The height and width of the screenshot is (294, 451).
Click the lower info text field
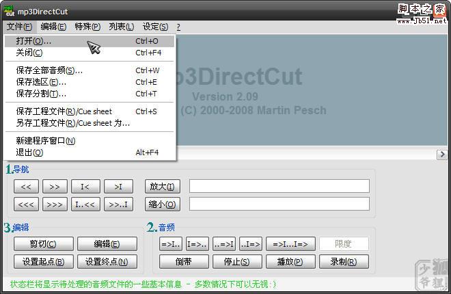[279, 204]
